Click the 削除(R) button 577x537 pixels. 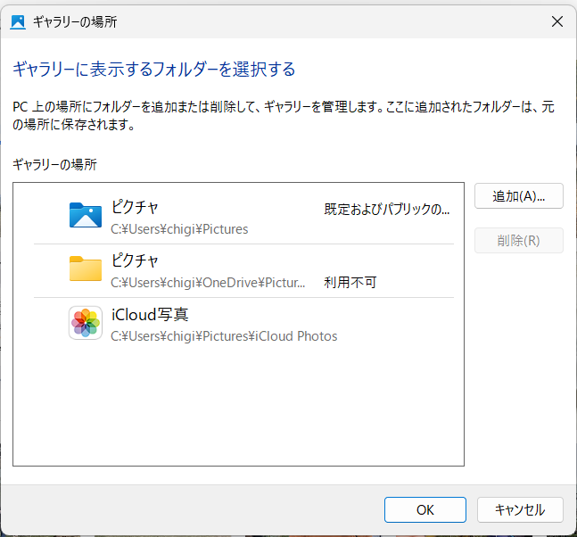point(518,240)
